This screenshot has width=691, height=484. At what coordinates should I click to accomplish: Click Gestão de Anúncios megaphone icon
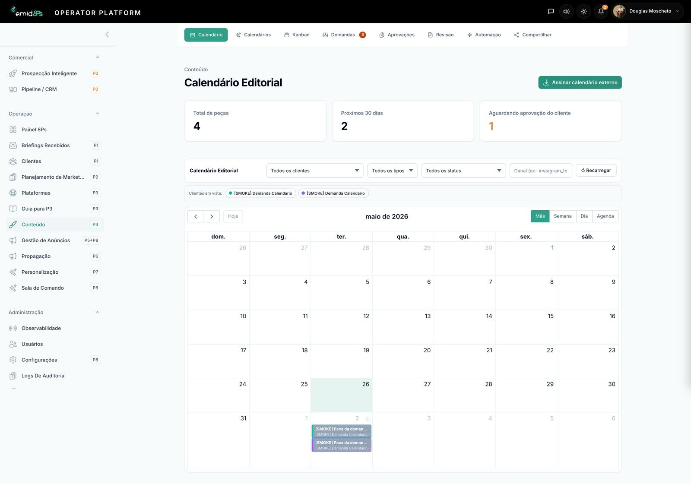pos(13,240)
